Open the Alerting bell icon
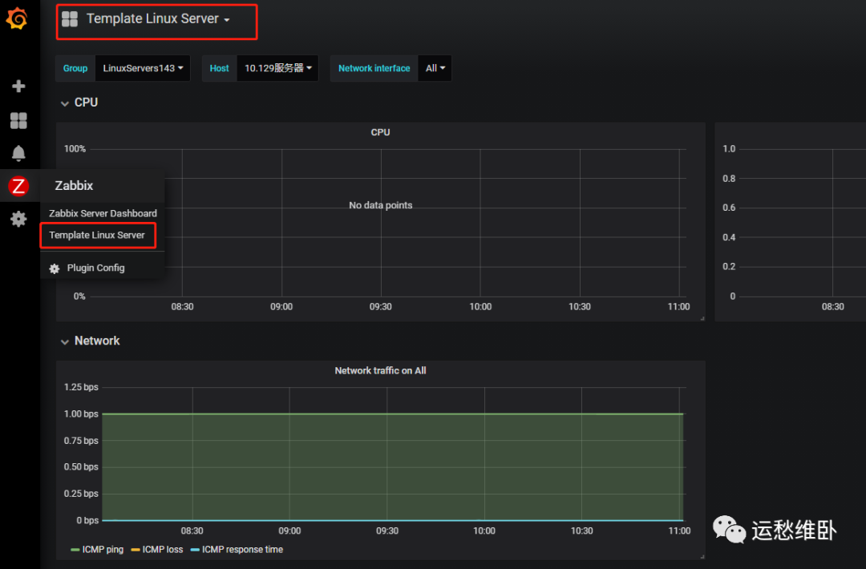This screenshot has height=569, width=866. [x=18, y=153]
